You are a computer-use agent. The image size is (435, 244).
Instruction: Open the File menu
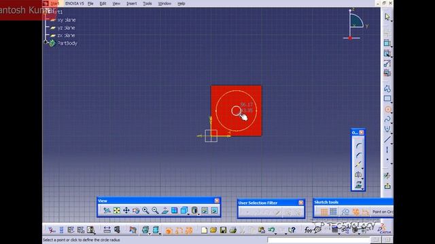(90, 3)
